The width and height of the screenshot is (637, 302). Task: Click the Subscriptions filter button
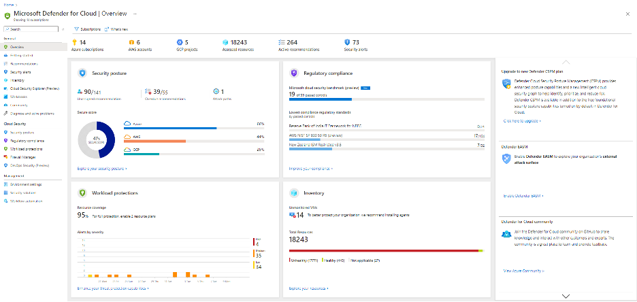(87, 29)
